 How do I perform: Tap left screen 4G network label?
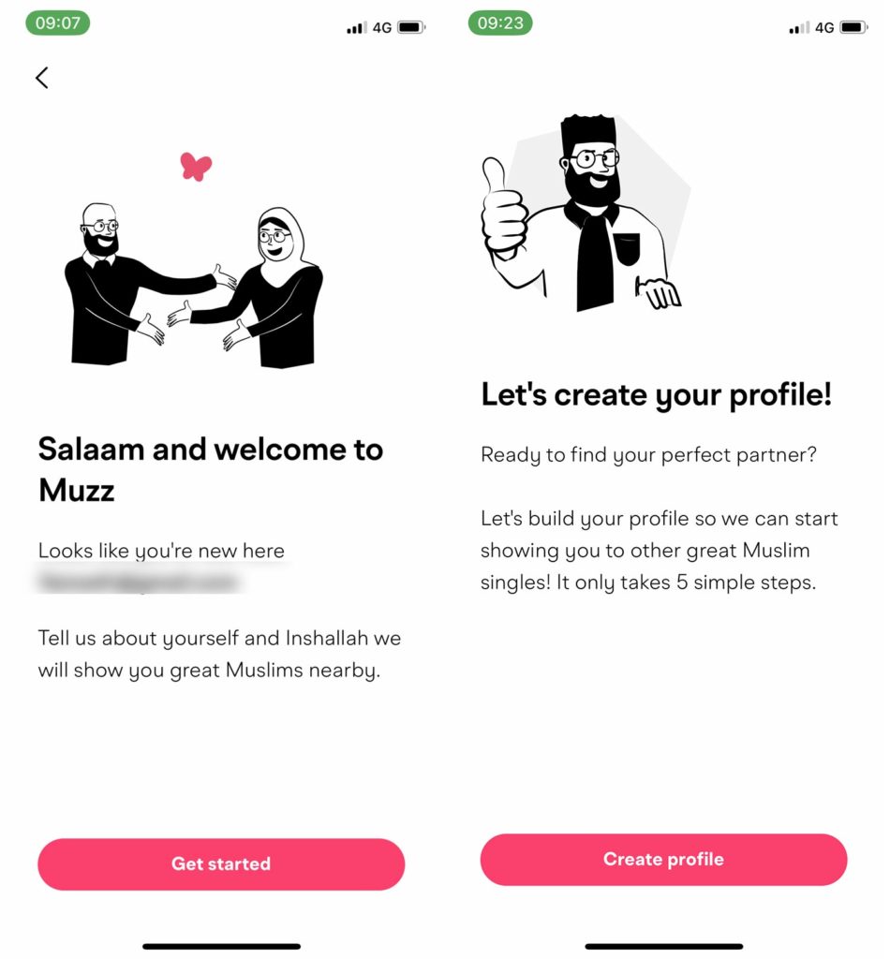tap(382, 27)
